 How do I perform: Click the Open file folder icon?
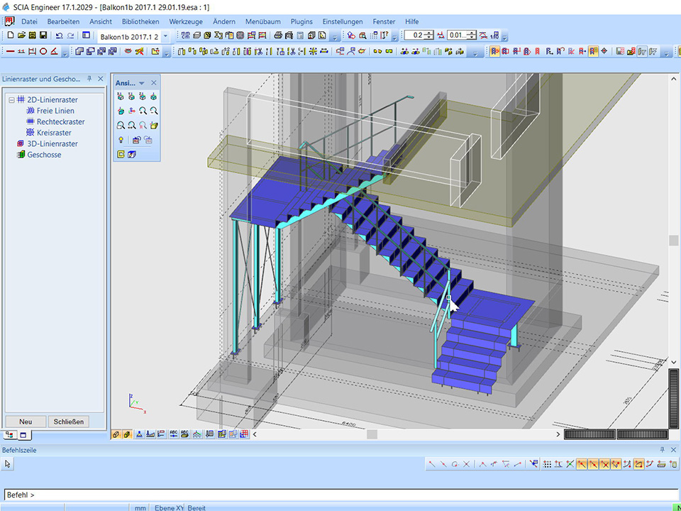[x=21, y=35]
